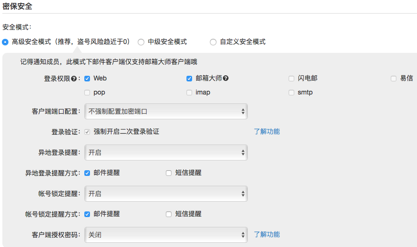This screenshot has height=247, width=417.
Task: Tick the smtp protocol checkbox
Action: [291, 93]
